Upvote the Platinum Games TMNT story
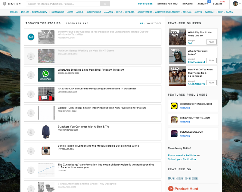The image size is (242, 192). point(31,56)
